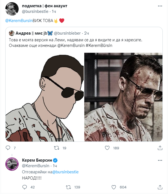Open Kerem Bursin's profile avatar
The height and width of the screenshot is (194, 168).
point(11,164)
